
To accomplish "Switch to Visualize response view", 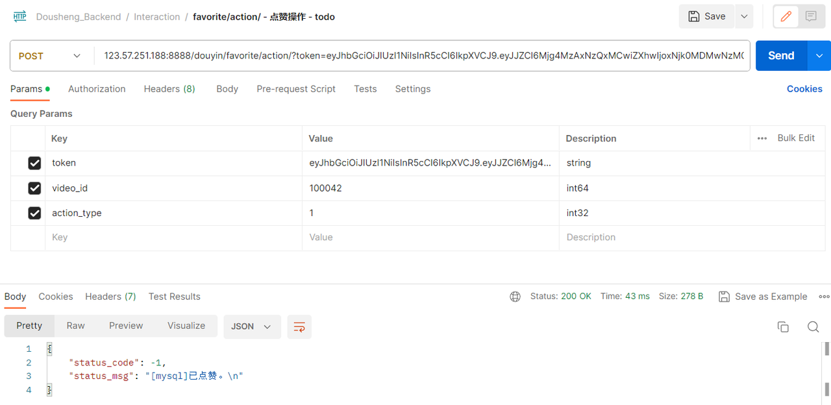I will tap(186, 326).
